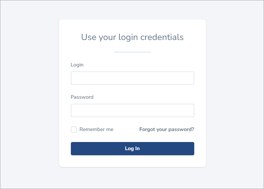The width and height of the screenshot is (264, 189).
Task: Open the Forgot your password link
Action: click(166, 130)
